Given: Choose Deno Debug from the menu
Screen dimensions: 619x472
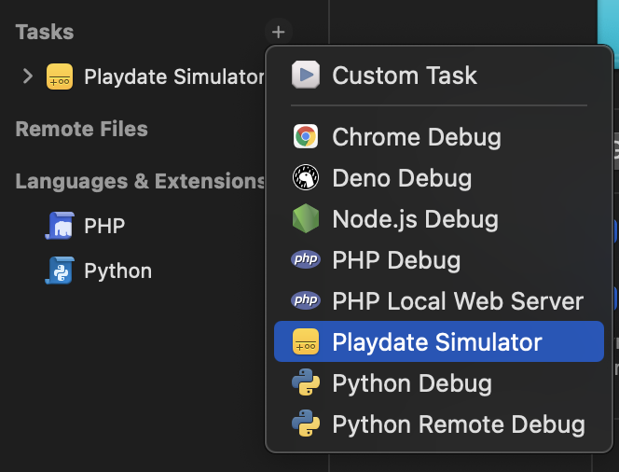Looking at the screenshot, I should coord(439,178).
